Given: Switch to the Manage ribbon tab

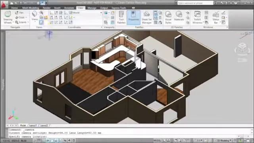Looking at the screenshot, I should (x=92, y=8).
